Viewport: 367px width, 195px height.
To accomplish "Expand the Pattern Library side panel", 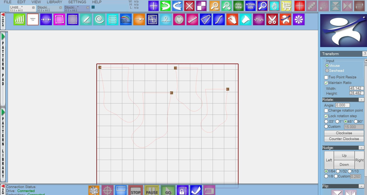I will (x=3, y=112).
